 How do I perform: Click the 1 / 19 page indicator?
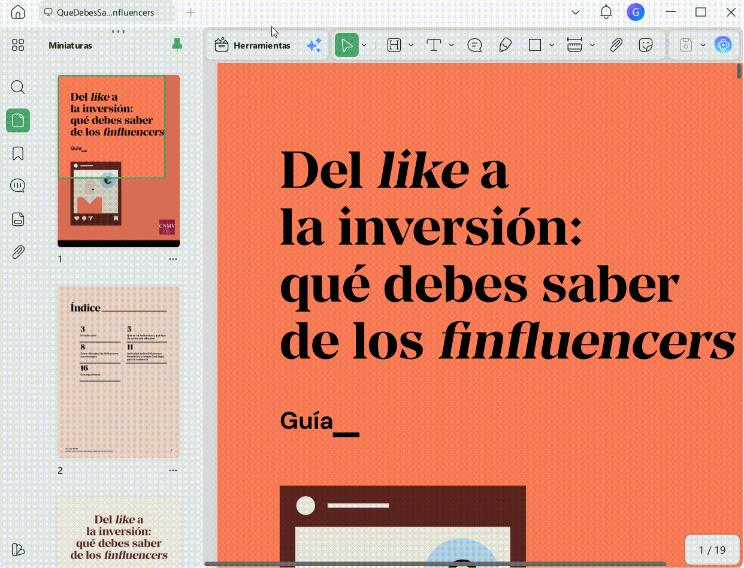(712, 550)
